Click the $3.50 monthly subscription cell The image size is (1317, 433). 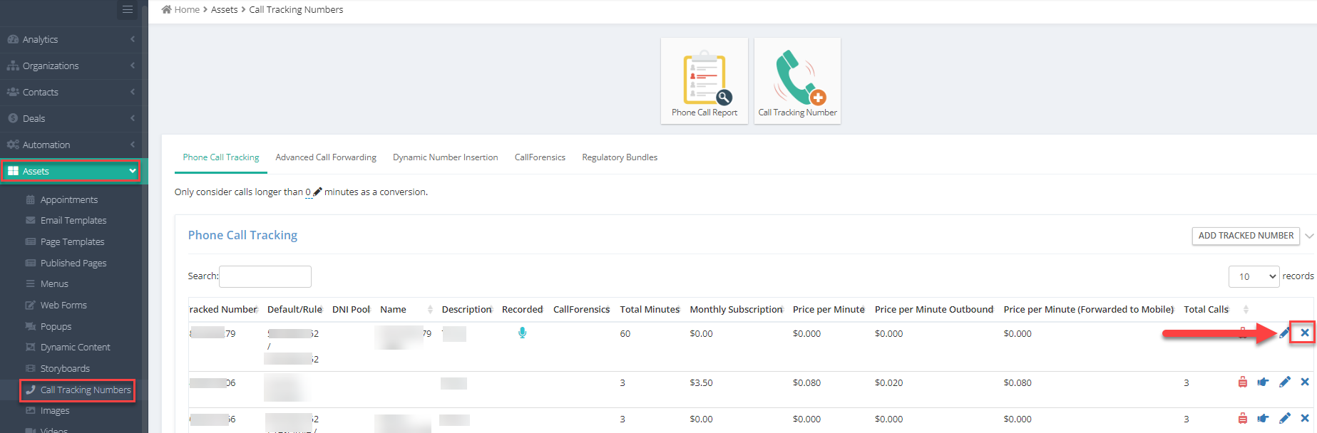coord(701,382)
